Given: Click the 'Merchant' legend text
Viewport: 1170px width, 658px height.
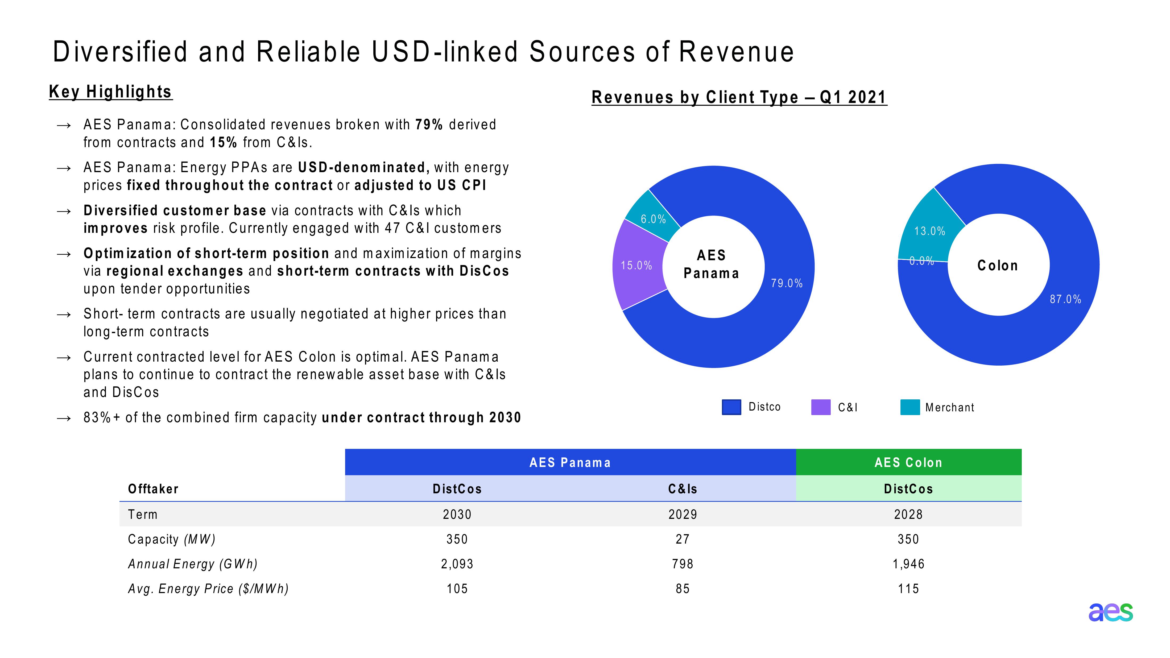Looking at the screenshot, I should coord(950,407).
